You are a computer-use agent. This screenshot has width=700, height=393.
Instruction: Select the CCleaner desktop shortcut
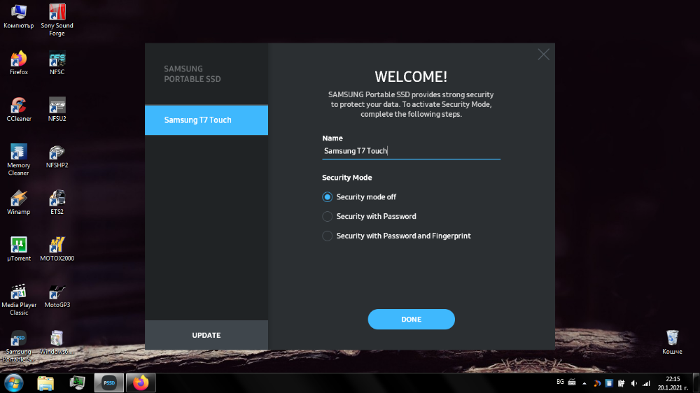tap(19, 109)
